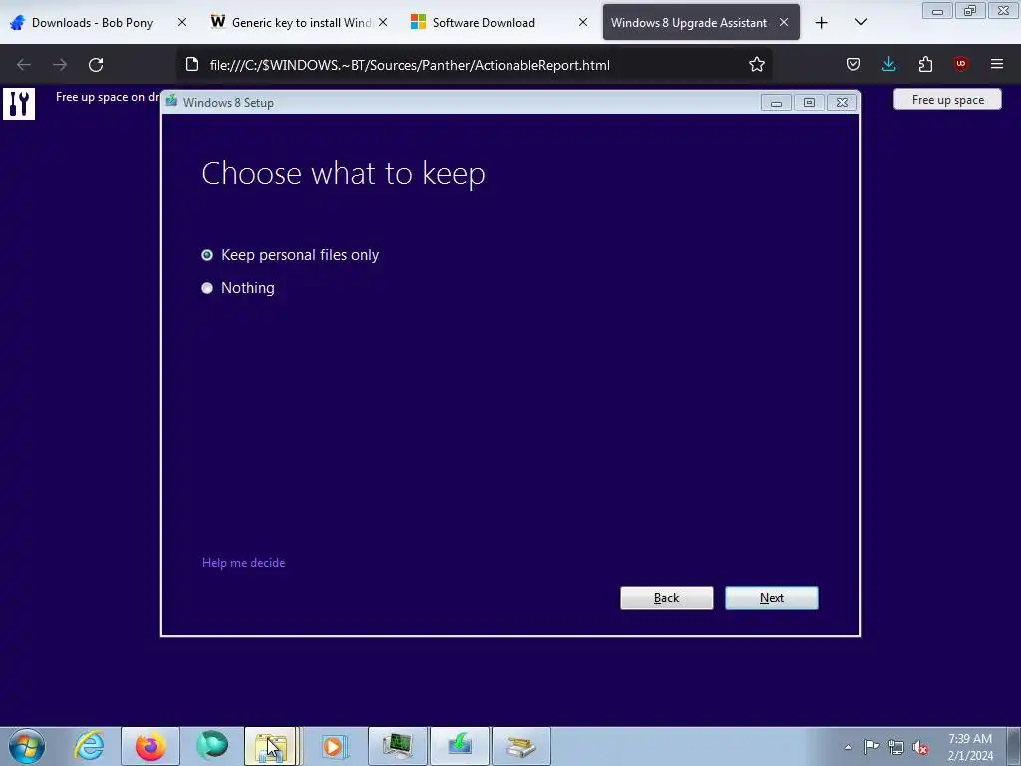The width and height of the screenshot is (1021, 766).
Task: Open the Help me decide link
Action: coord(243,563)
